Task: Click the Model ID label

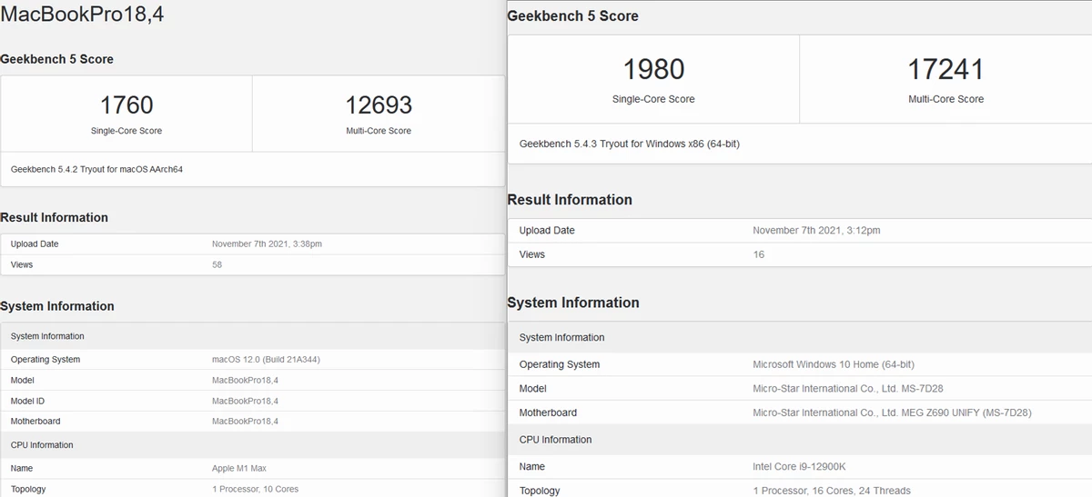Action: (x=27, y=401)
